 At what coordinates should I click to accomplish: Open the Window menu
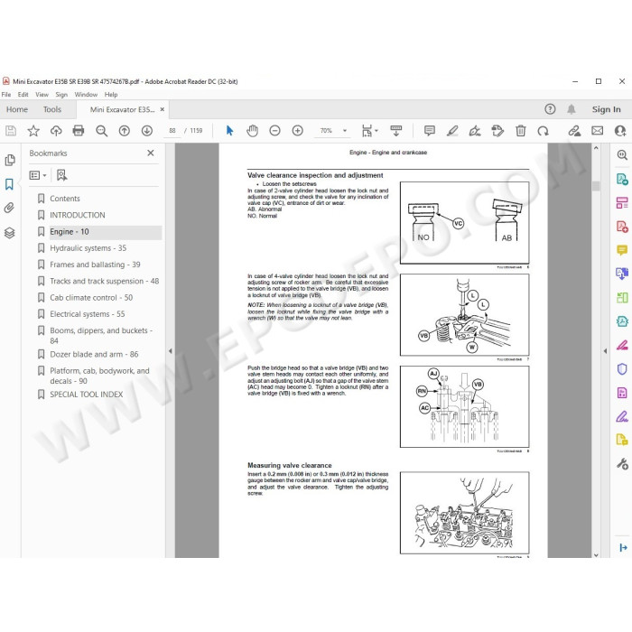click(x=86, y=94)
